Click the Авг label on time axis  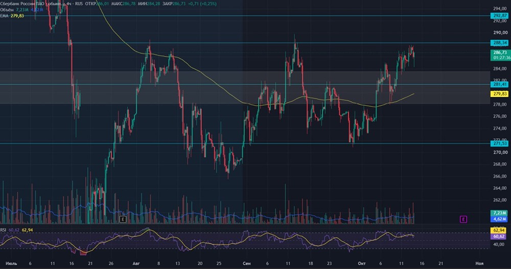[x=136, y=263]
